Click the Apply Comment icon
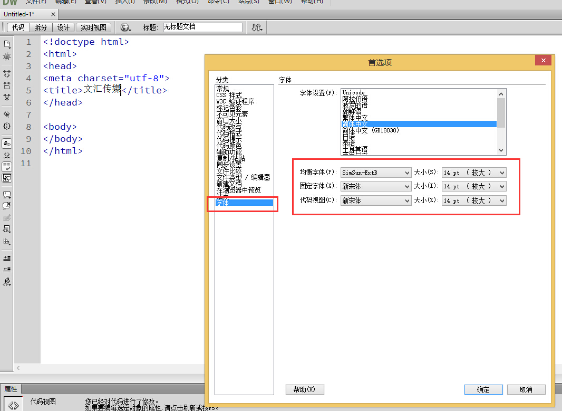 tap(7, 195)
